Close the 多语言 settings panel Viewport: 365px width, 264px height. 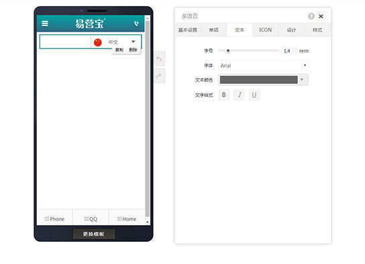point(321,16)
